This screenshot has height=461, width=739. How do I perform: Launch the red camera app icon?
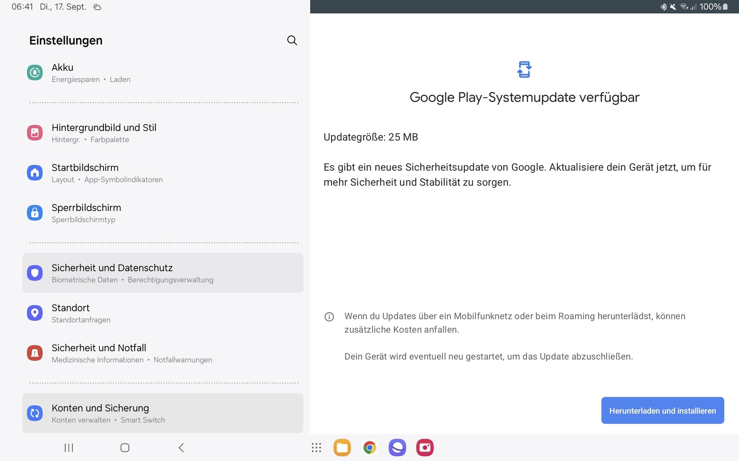click(425, 448)
